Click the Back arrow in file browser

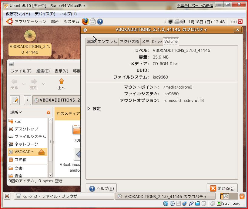click(x=14, y=84)
